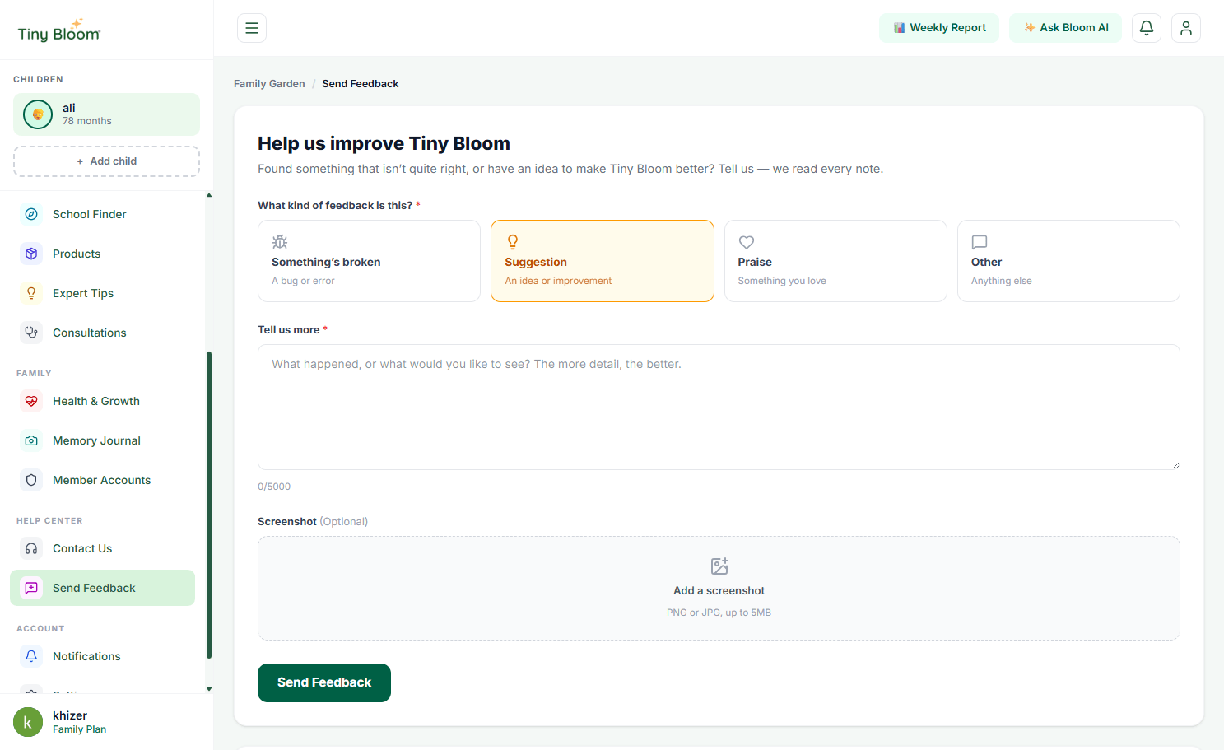Click the Consultations stethoscope icon
1224x750 pixels.
tap(31, 333)
